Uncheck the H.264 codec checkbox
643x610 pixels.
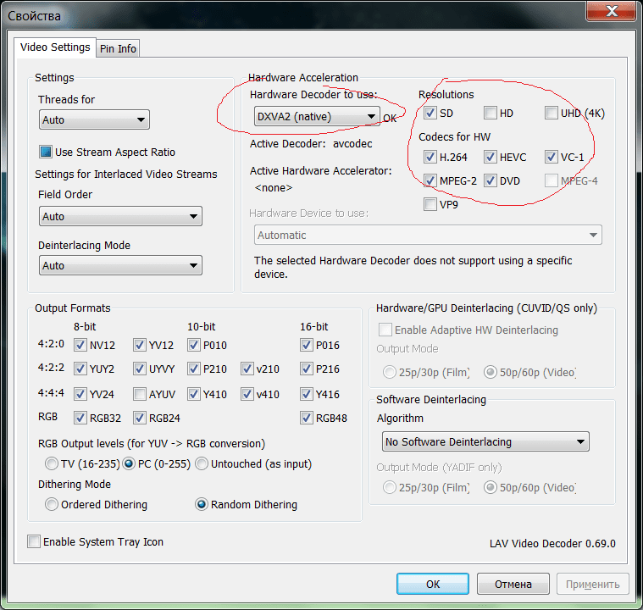430,158
